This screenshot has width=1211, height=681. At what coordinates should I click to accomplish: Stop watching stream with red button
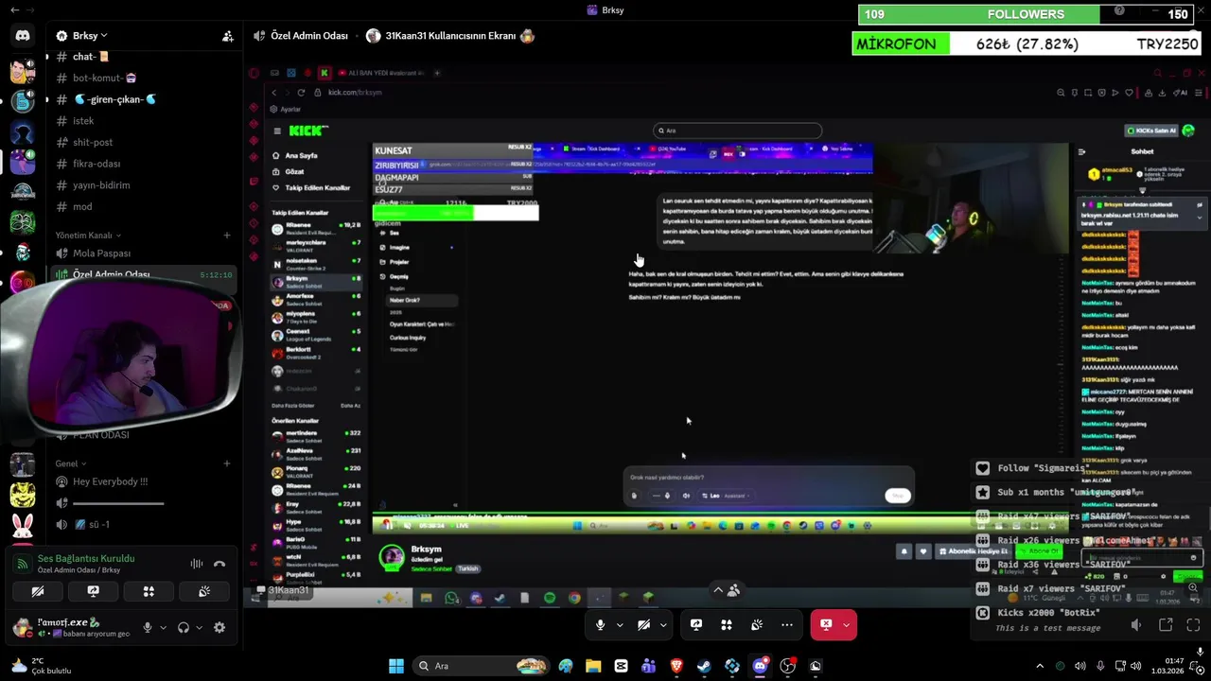825,624
